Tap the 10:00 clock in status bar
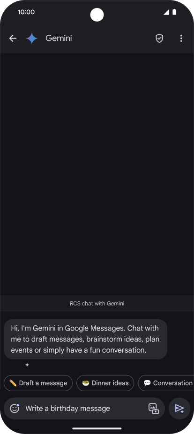This screenshot has width=194, height=434. pos(26,12)
